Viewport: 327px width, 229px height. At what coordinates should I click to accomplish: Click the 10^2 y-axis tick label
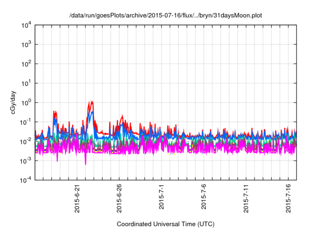click(x=27, y=64)
